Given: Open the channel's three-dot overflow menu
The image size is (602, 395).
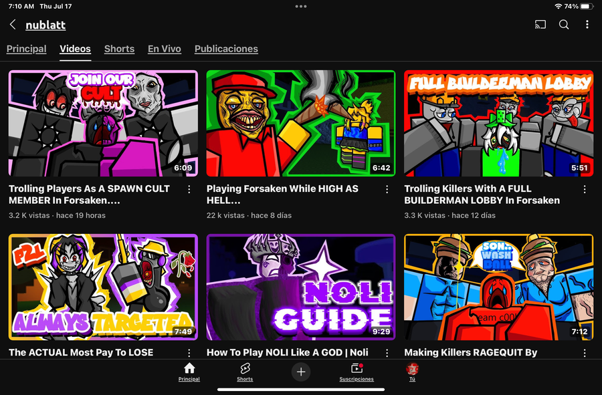Looking at the screenshot, I should (x=587, y=25).
